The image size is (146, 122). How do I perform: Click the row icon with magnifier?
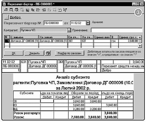coord(11,10)
